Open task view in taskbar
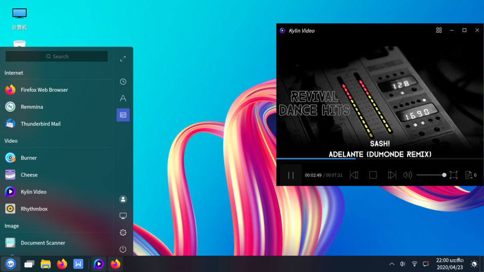 [30, 264]
